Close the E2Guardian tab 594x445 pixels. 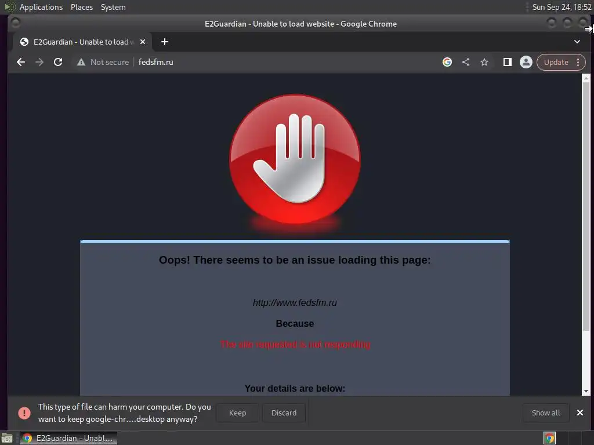(143, 42)
